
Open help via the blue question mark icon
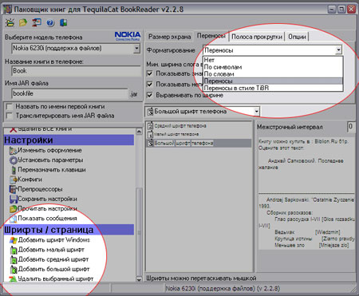point(50,23)
